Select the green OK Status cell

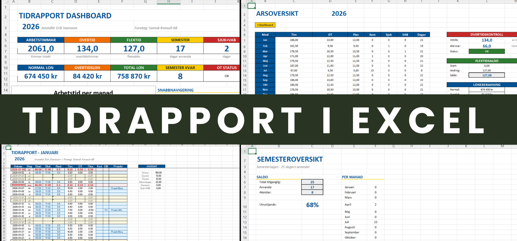point(486,51)
